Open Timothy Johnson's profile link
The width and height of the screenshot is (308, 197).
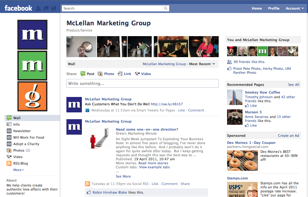click(x=259, y=97)
